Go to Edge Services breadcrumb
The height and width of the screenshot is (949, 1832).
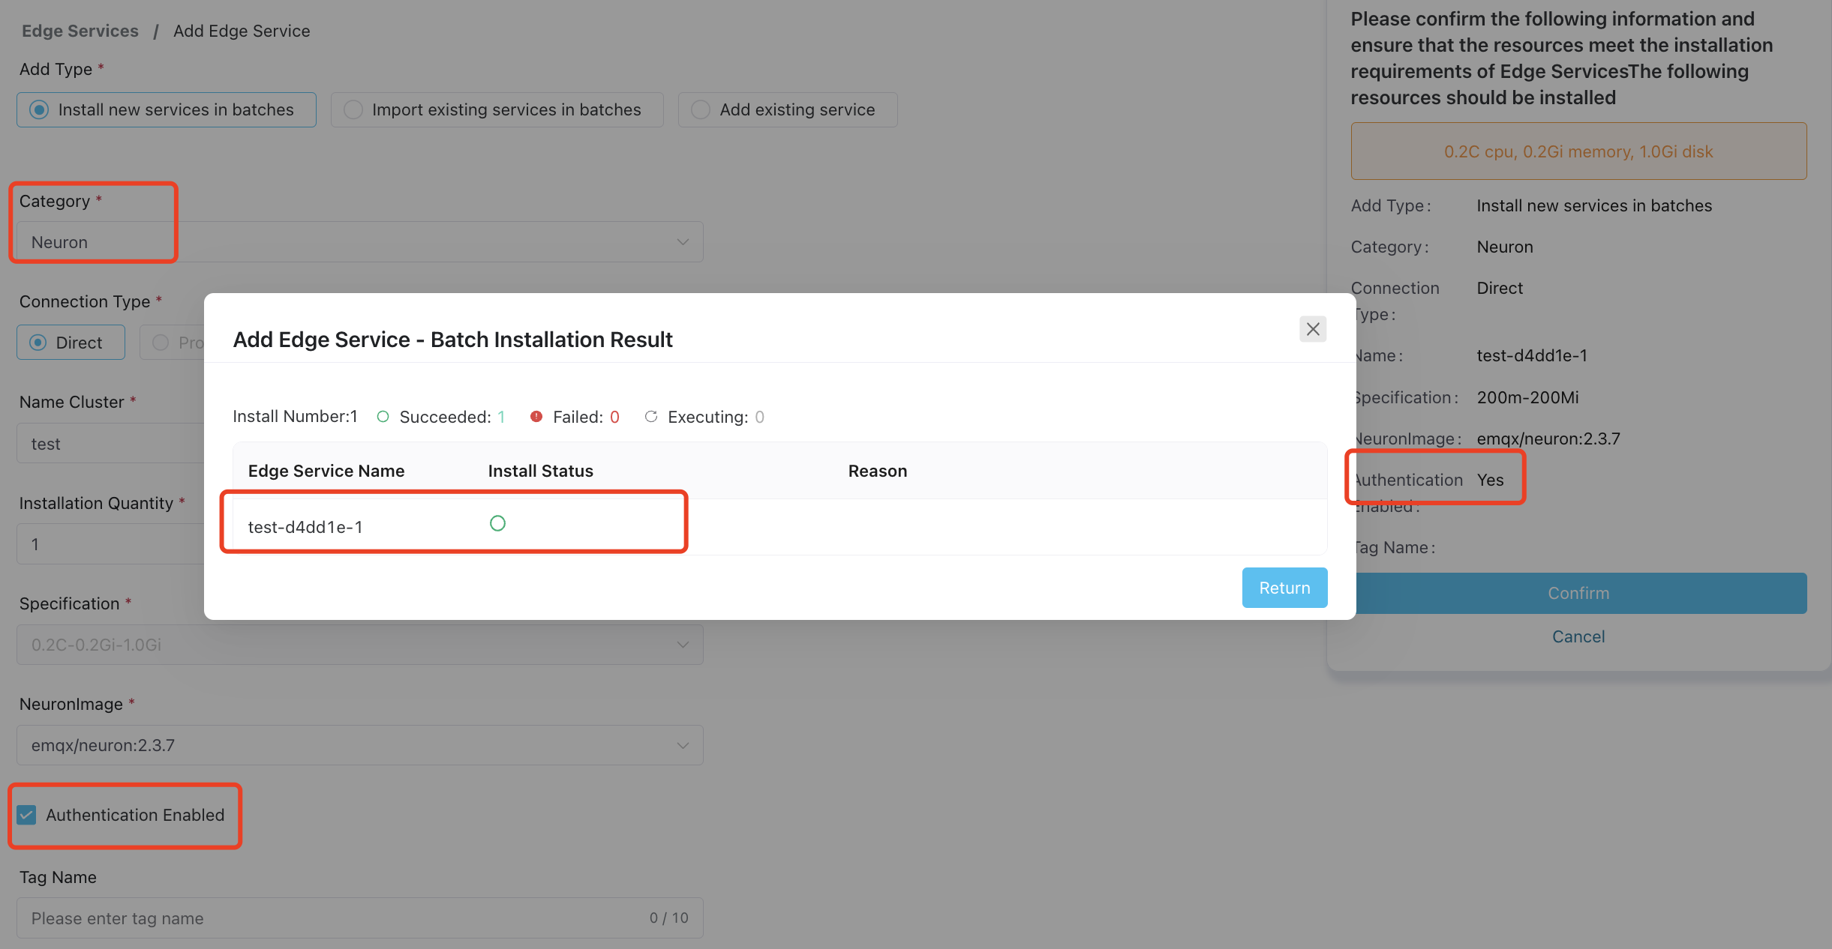[80, 31]
